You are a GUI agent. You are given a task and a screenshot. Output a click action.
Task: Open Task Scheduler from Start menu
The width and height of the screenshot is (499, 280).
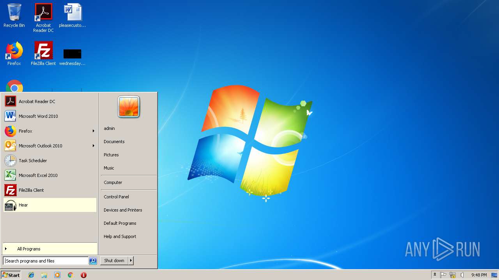pyautogui.click(x=50, y=161)
